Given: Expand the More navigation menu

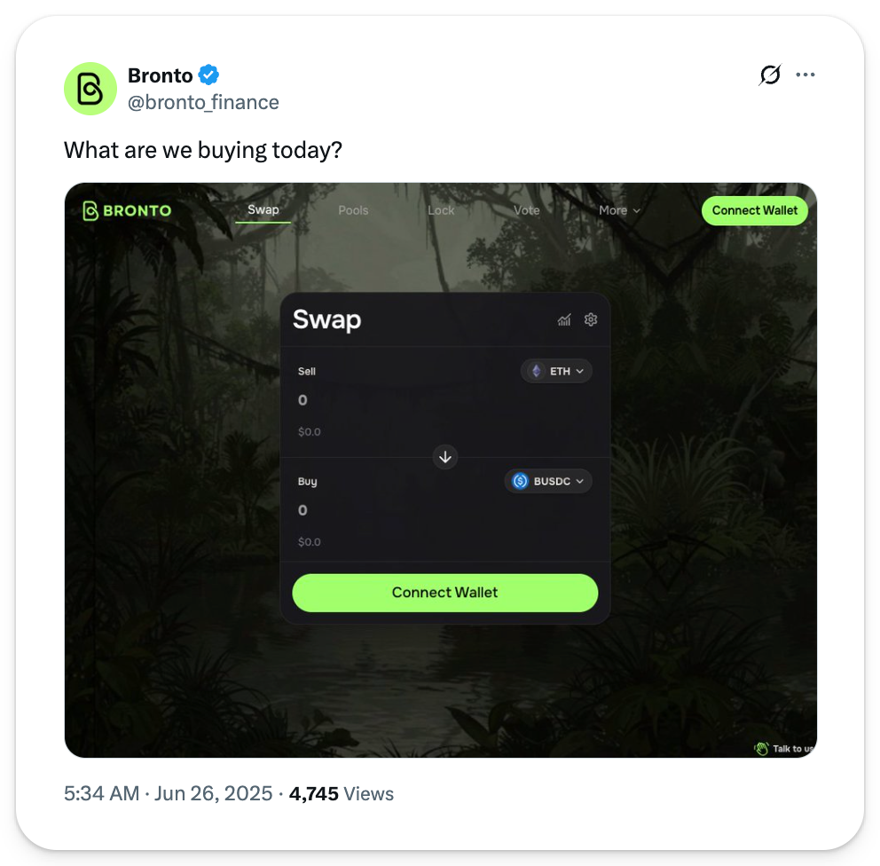Looking at the screenshot, I should pyautogui.click(x=619, y=210).
